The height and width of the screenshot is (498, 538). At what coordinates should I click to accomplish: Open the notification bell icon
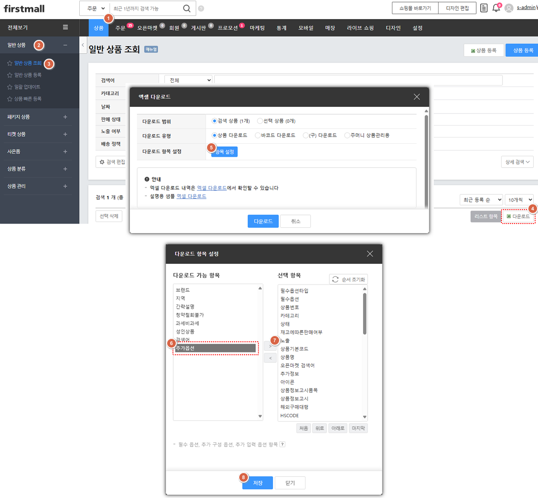point(496,8)
